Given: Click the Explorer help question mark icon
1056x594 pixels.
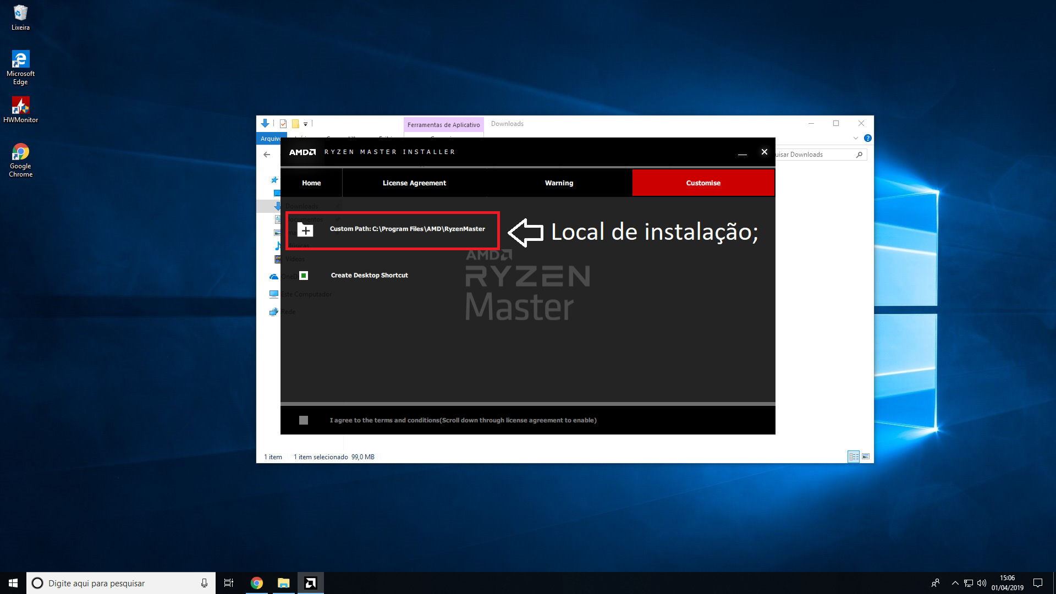Looking at the screenshot, I should [x=867, y=138].
